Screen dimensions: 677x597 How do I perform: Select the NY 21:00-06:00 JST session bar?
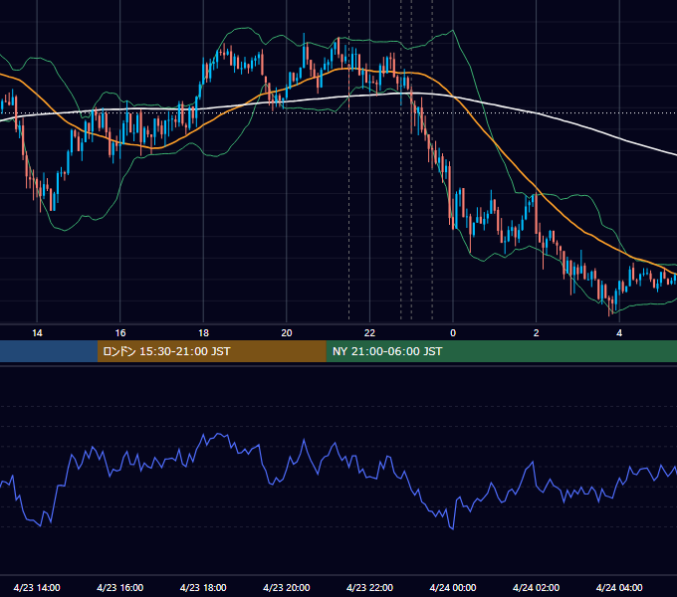click(x=501, y=351)
